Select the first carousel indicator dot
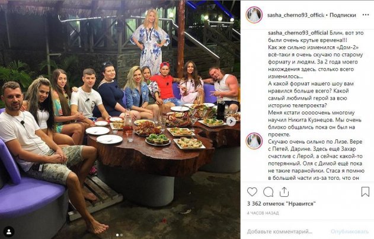Image resolution: width=374 pixels, height=239 pixels. [x=117, y=235]
